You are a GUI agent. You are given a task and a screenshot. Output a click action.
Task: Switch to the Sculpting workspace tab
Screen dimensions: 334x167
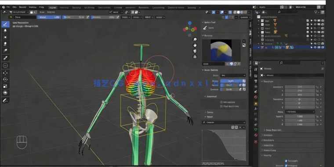76,7
